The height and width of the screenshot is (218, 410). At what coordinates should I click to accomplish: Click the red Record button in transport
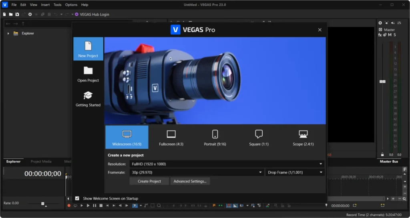(x=69, y=206)
